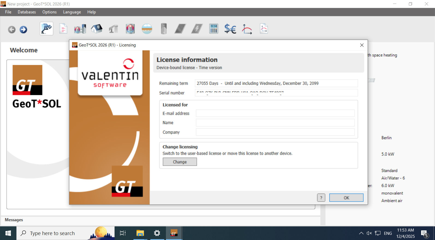Click the Serial number field
435x240 pixels.
point(276,93)
